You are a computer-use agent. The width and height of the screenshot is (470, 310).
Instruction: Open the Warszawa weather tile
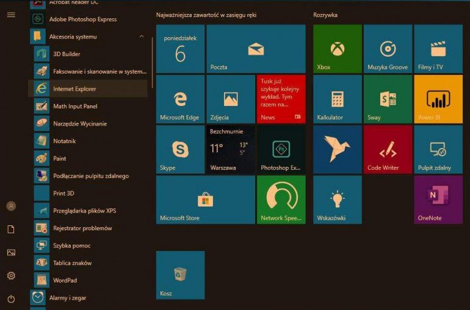[x=231, y=149]
